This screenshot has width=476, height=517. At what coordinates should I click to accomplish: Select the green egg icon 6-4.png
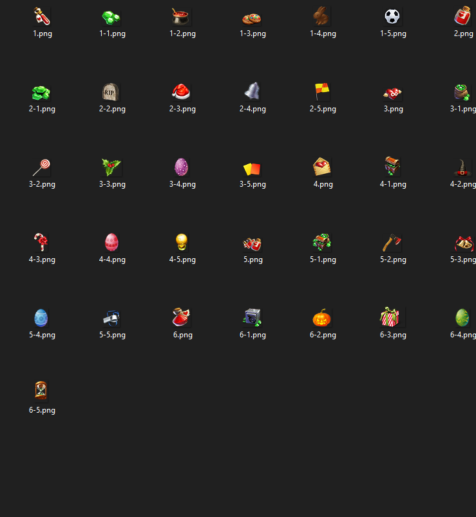coord(462,317)
